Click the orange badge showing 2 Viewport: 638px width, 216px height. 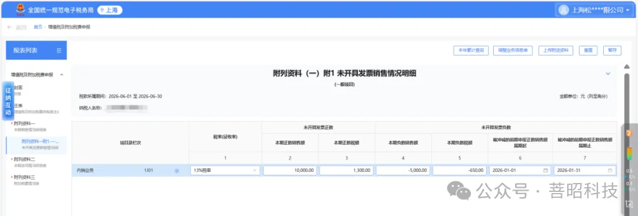coord(629,134)
